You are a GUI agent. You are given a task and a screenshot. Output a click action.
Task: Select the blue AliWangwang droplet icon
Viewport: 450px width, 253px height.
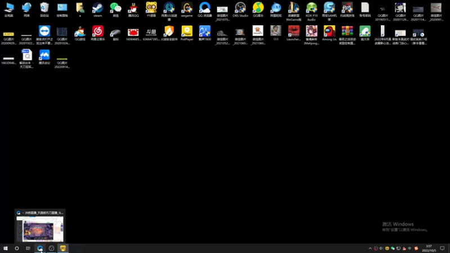click(x=276, y=10)
